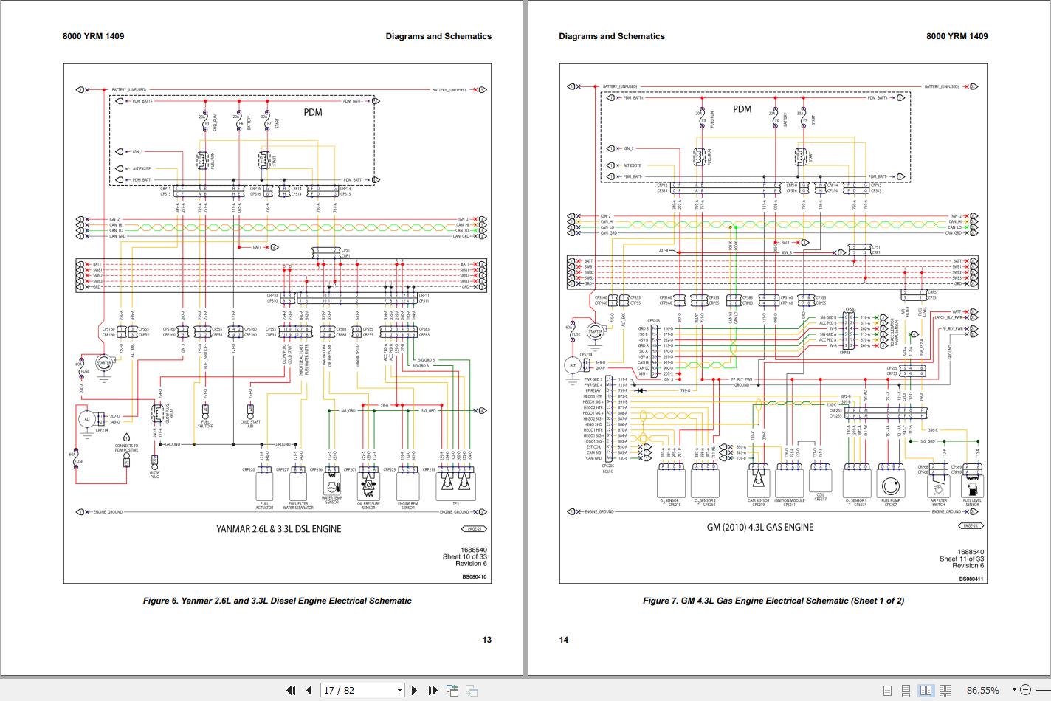The image size is (1051, 701).
Task: Click page number 13 on left page
Action: click(486, 640)
